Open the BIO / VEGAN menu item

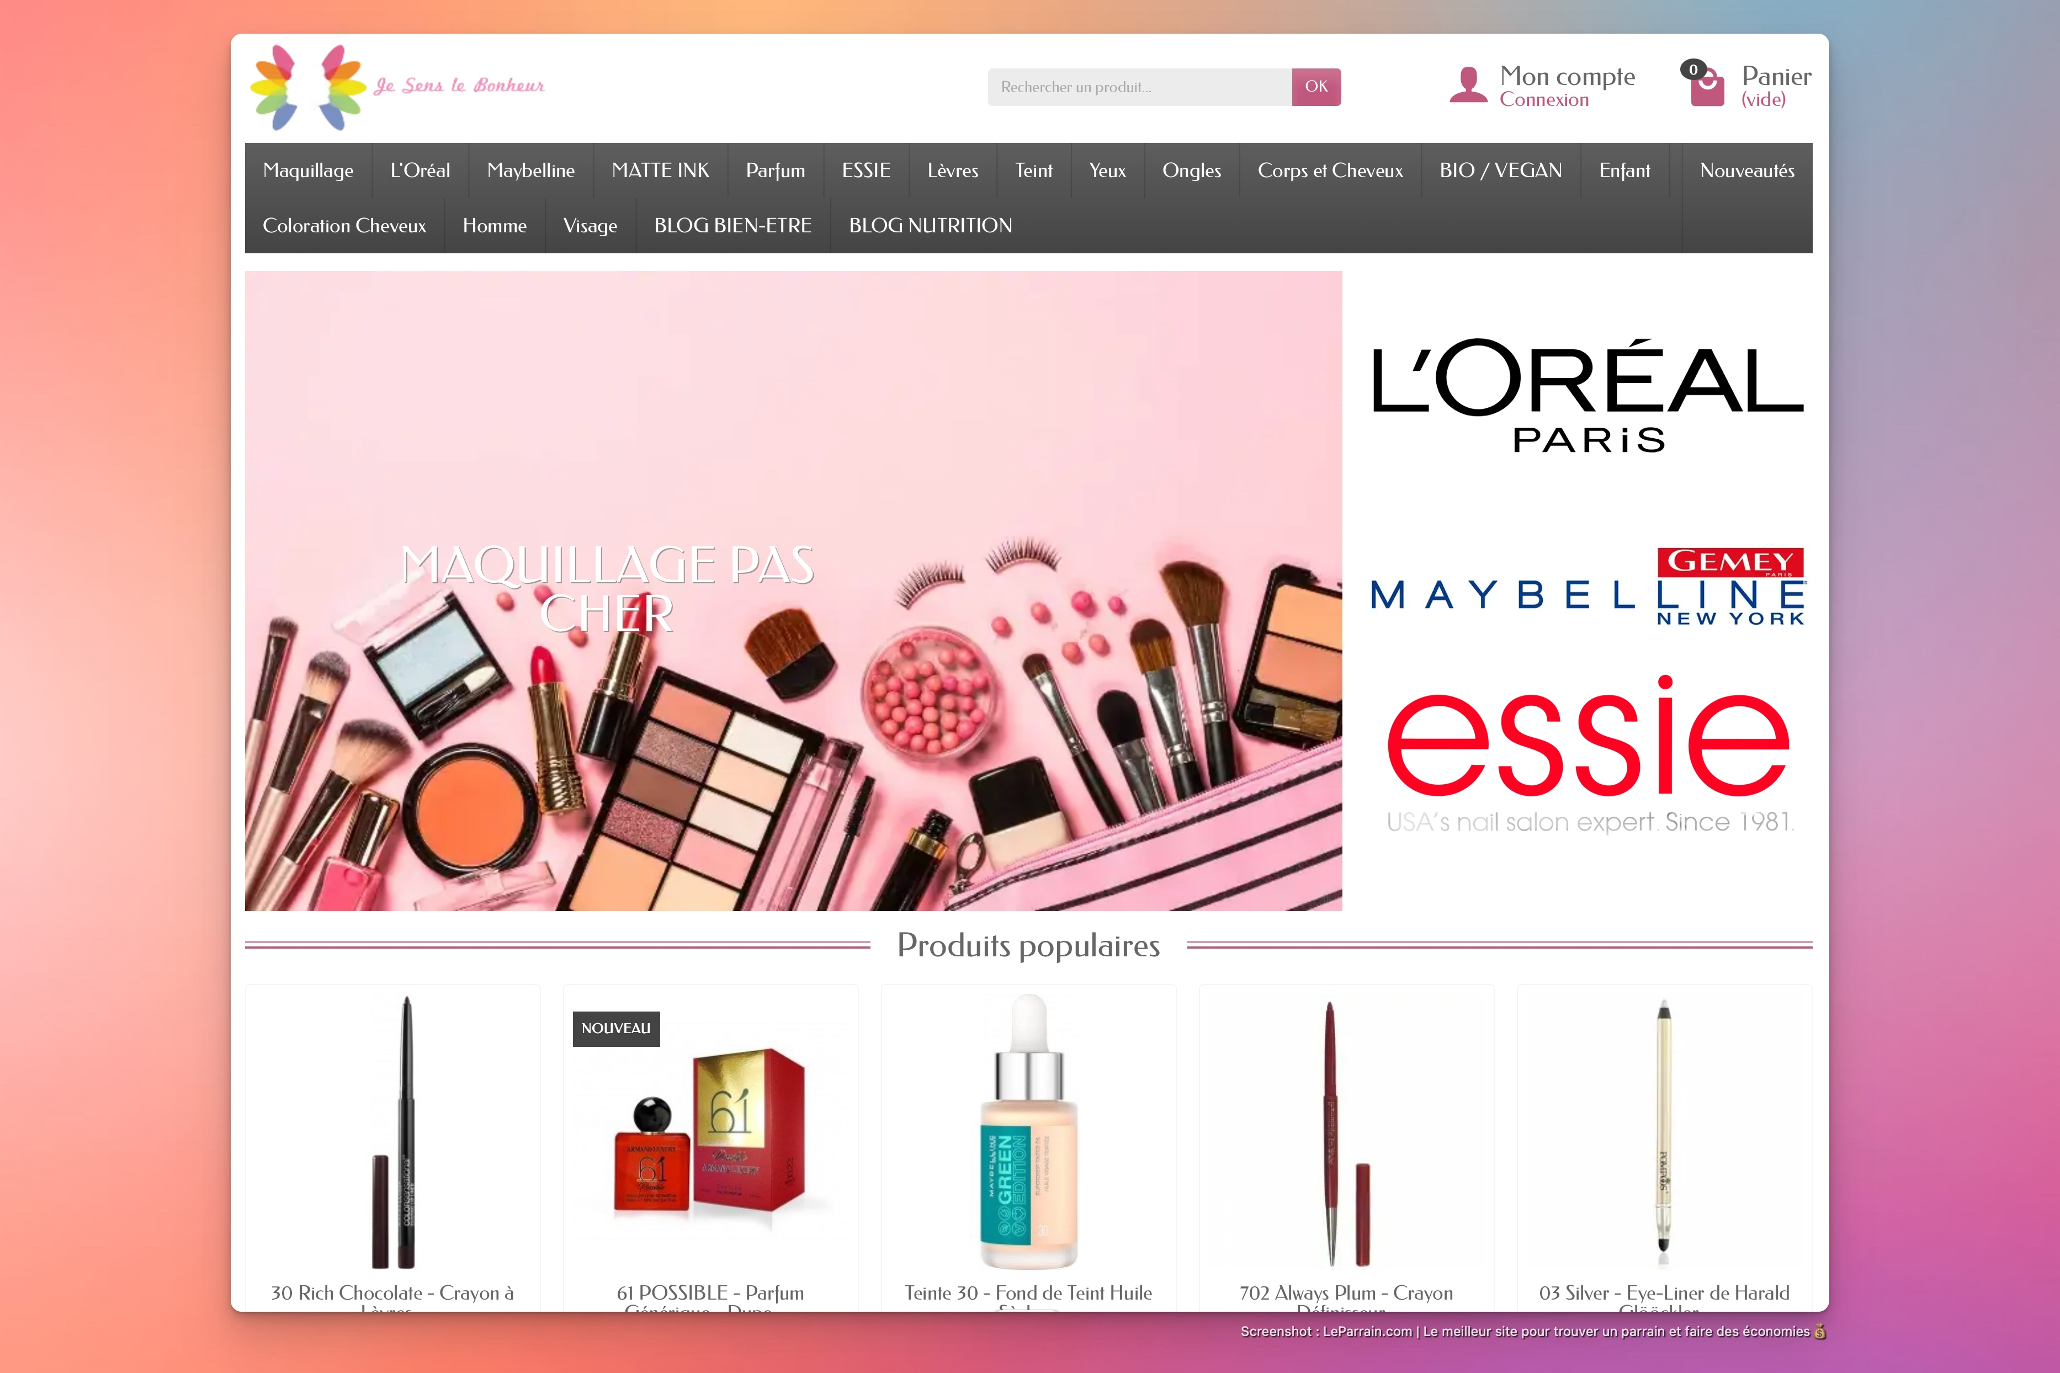coord(1500,171)
